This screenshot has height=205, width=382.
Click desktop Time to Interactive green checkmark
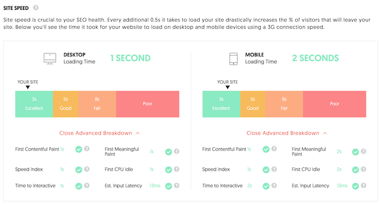(79, 186)
